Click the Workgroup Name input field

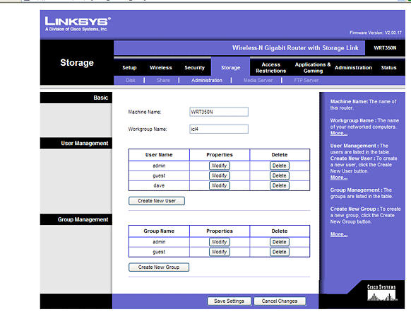(x=219, y=129)
